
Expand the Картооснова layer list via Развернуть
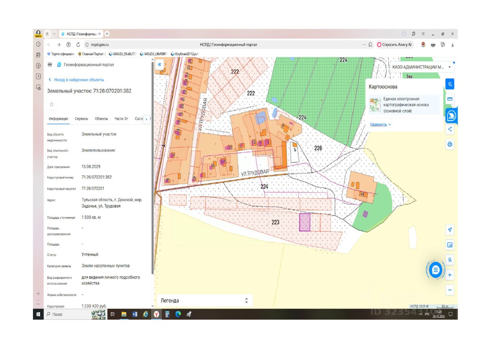[381, 124]
